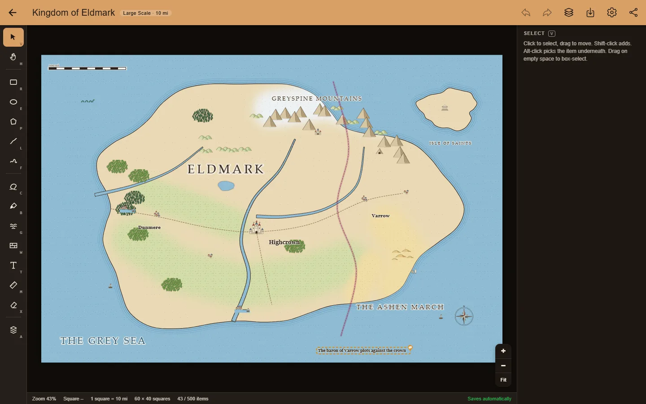Select the Brush marker tool

pos(13,206)
